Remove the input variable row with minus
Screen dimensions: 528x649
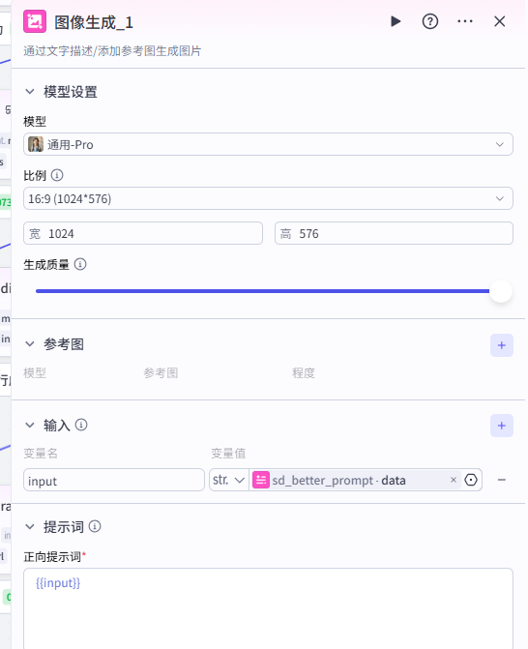pos(502,480)
